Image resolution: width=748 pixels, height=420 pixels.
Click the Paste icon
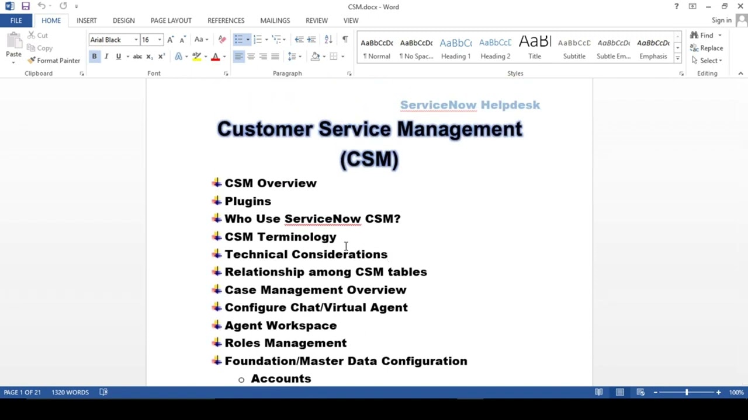(13, 42)
